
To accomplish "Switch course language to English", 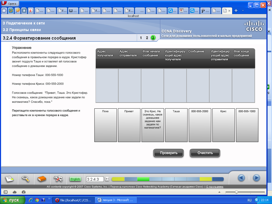I will [x=75, y=179].
